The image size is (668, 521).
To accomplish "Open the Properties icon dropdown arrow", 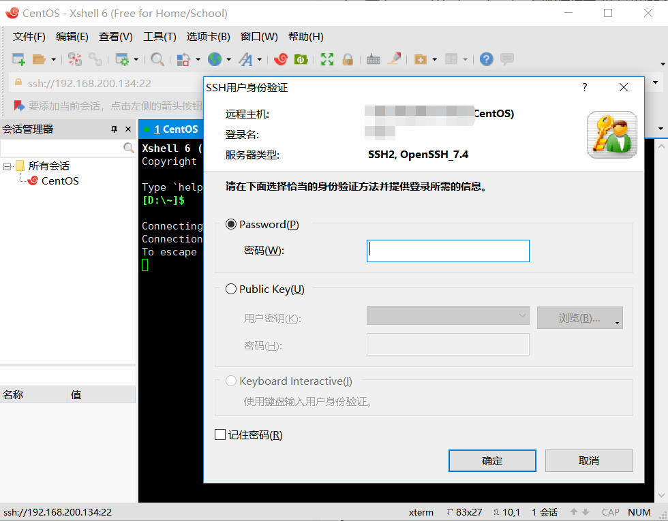I will point(136,59).
